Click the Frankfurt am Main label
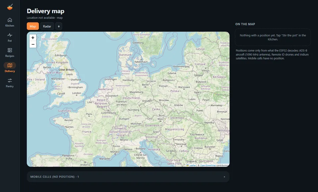The image size is (318, 192). tap(121, 103)
